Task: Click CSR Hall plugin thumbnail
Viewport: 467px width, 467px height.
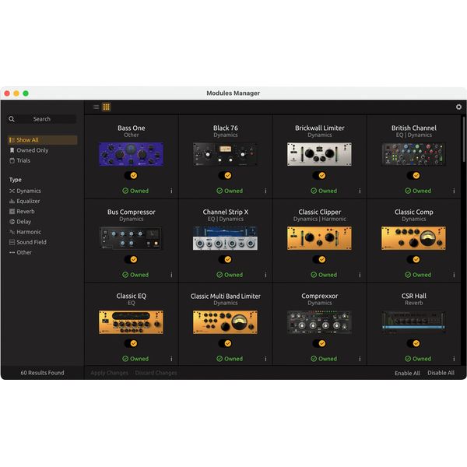Action: [x=414, y=322]
